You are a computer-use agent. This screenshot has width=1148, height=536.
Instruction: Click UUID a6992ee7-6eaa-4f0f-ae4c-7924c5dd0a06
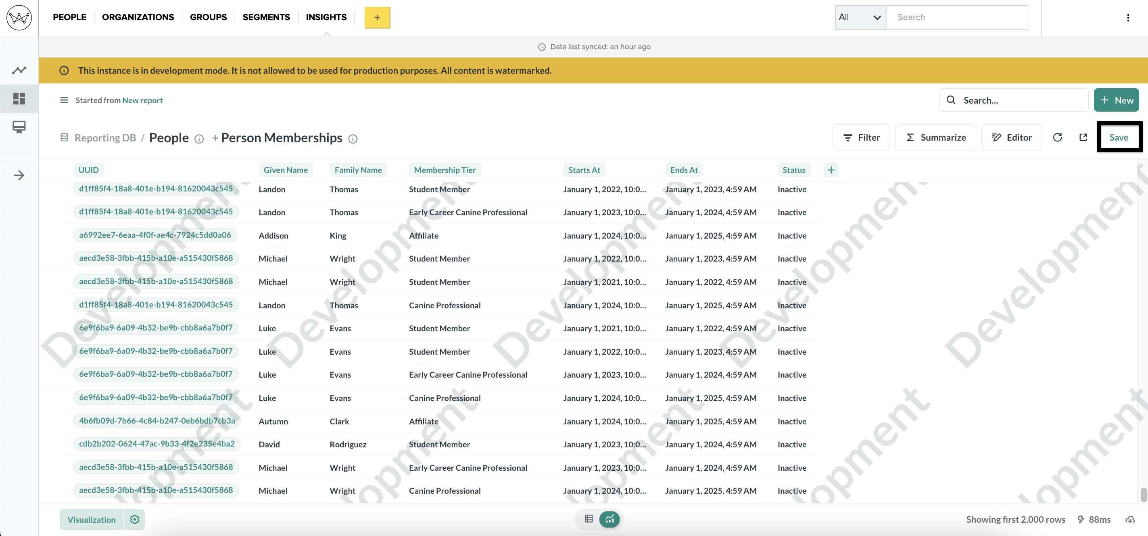(155, 235)
